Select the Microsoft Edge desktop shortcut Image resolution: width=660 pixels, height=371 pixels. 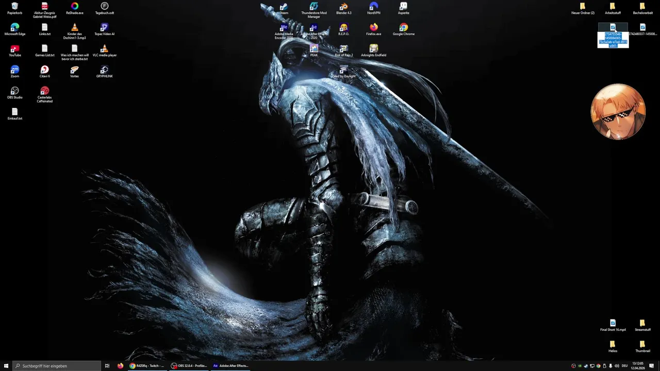(x=14, y=29)
